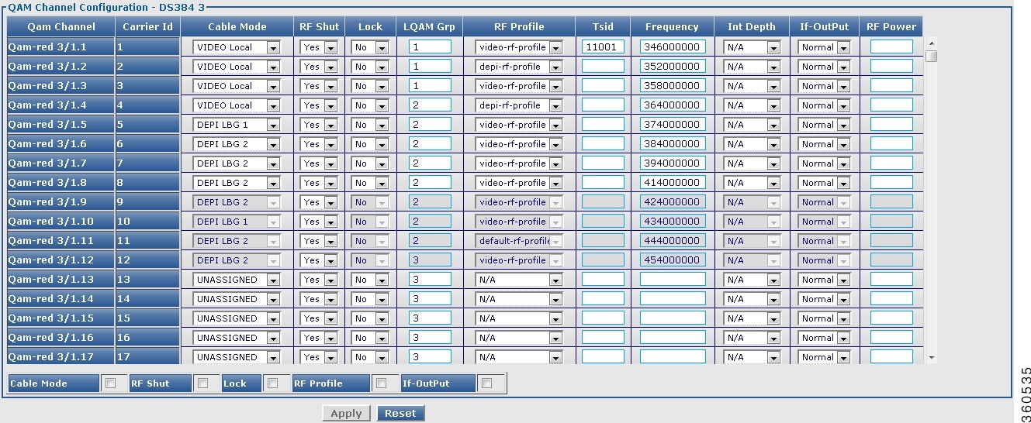
Task: Click LQAM Grp field for Qam-red 3/1.4
Action: (x=430, y=105)
